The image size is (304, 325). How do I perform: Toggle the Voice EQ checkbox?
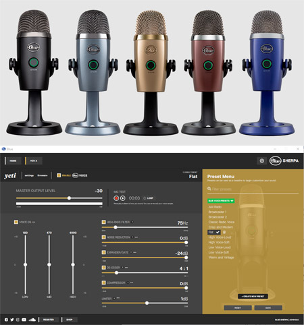pos(16,222)
